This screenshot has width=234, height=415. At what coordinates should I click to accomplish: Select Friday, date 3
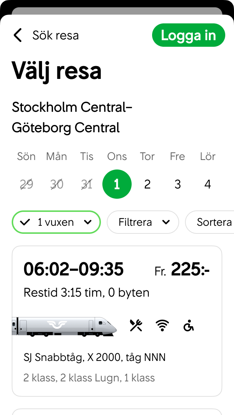[177, 184]
